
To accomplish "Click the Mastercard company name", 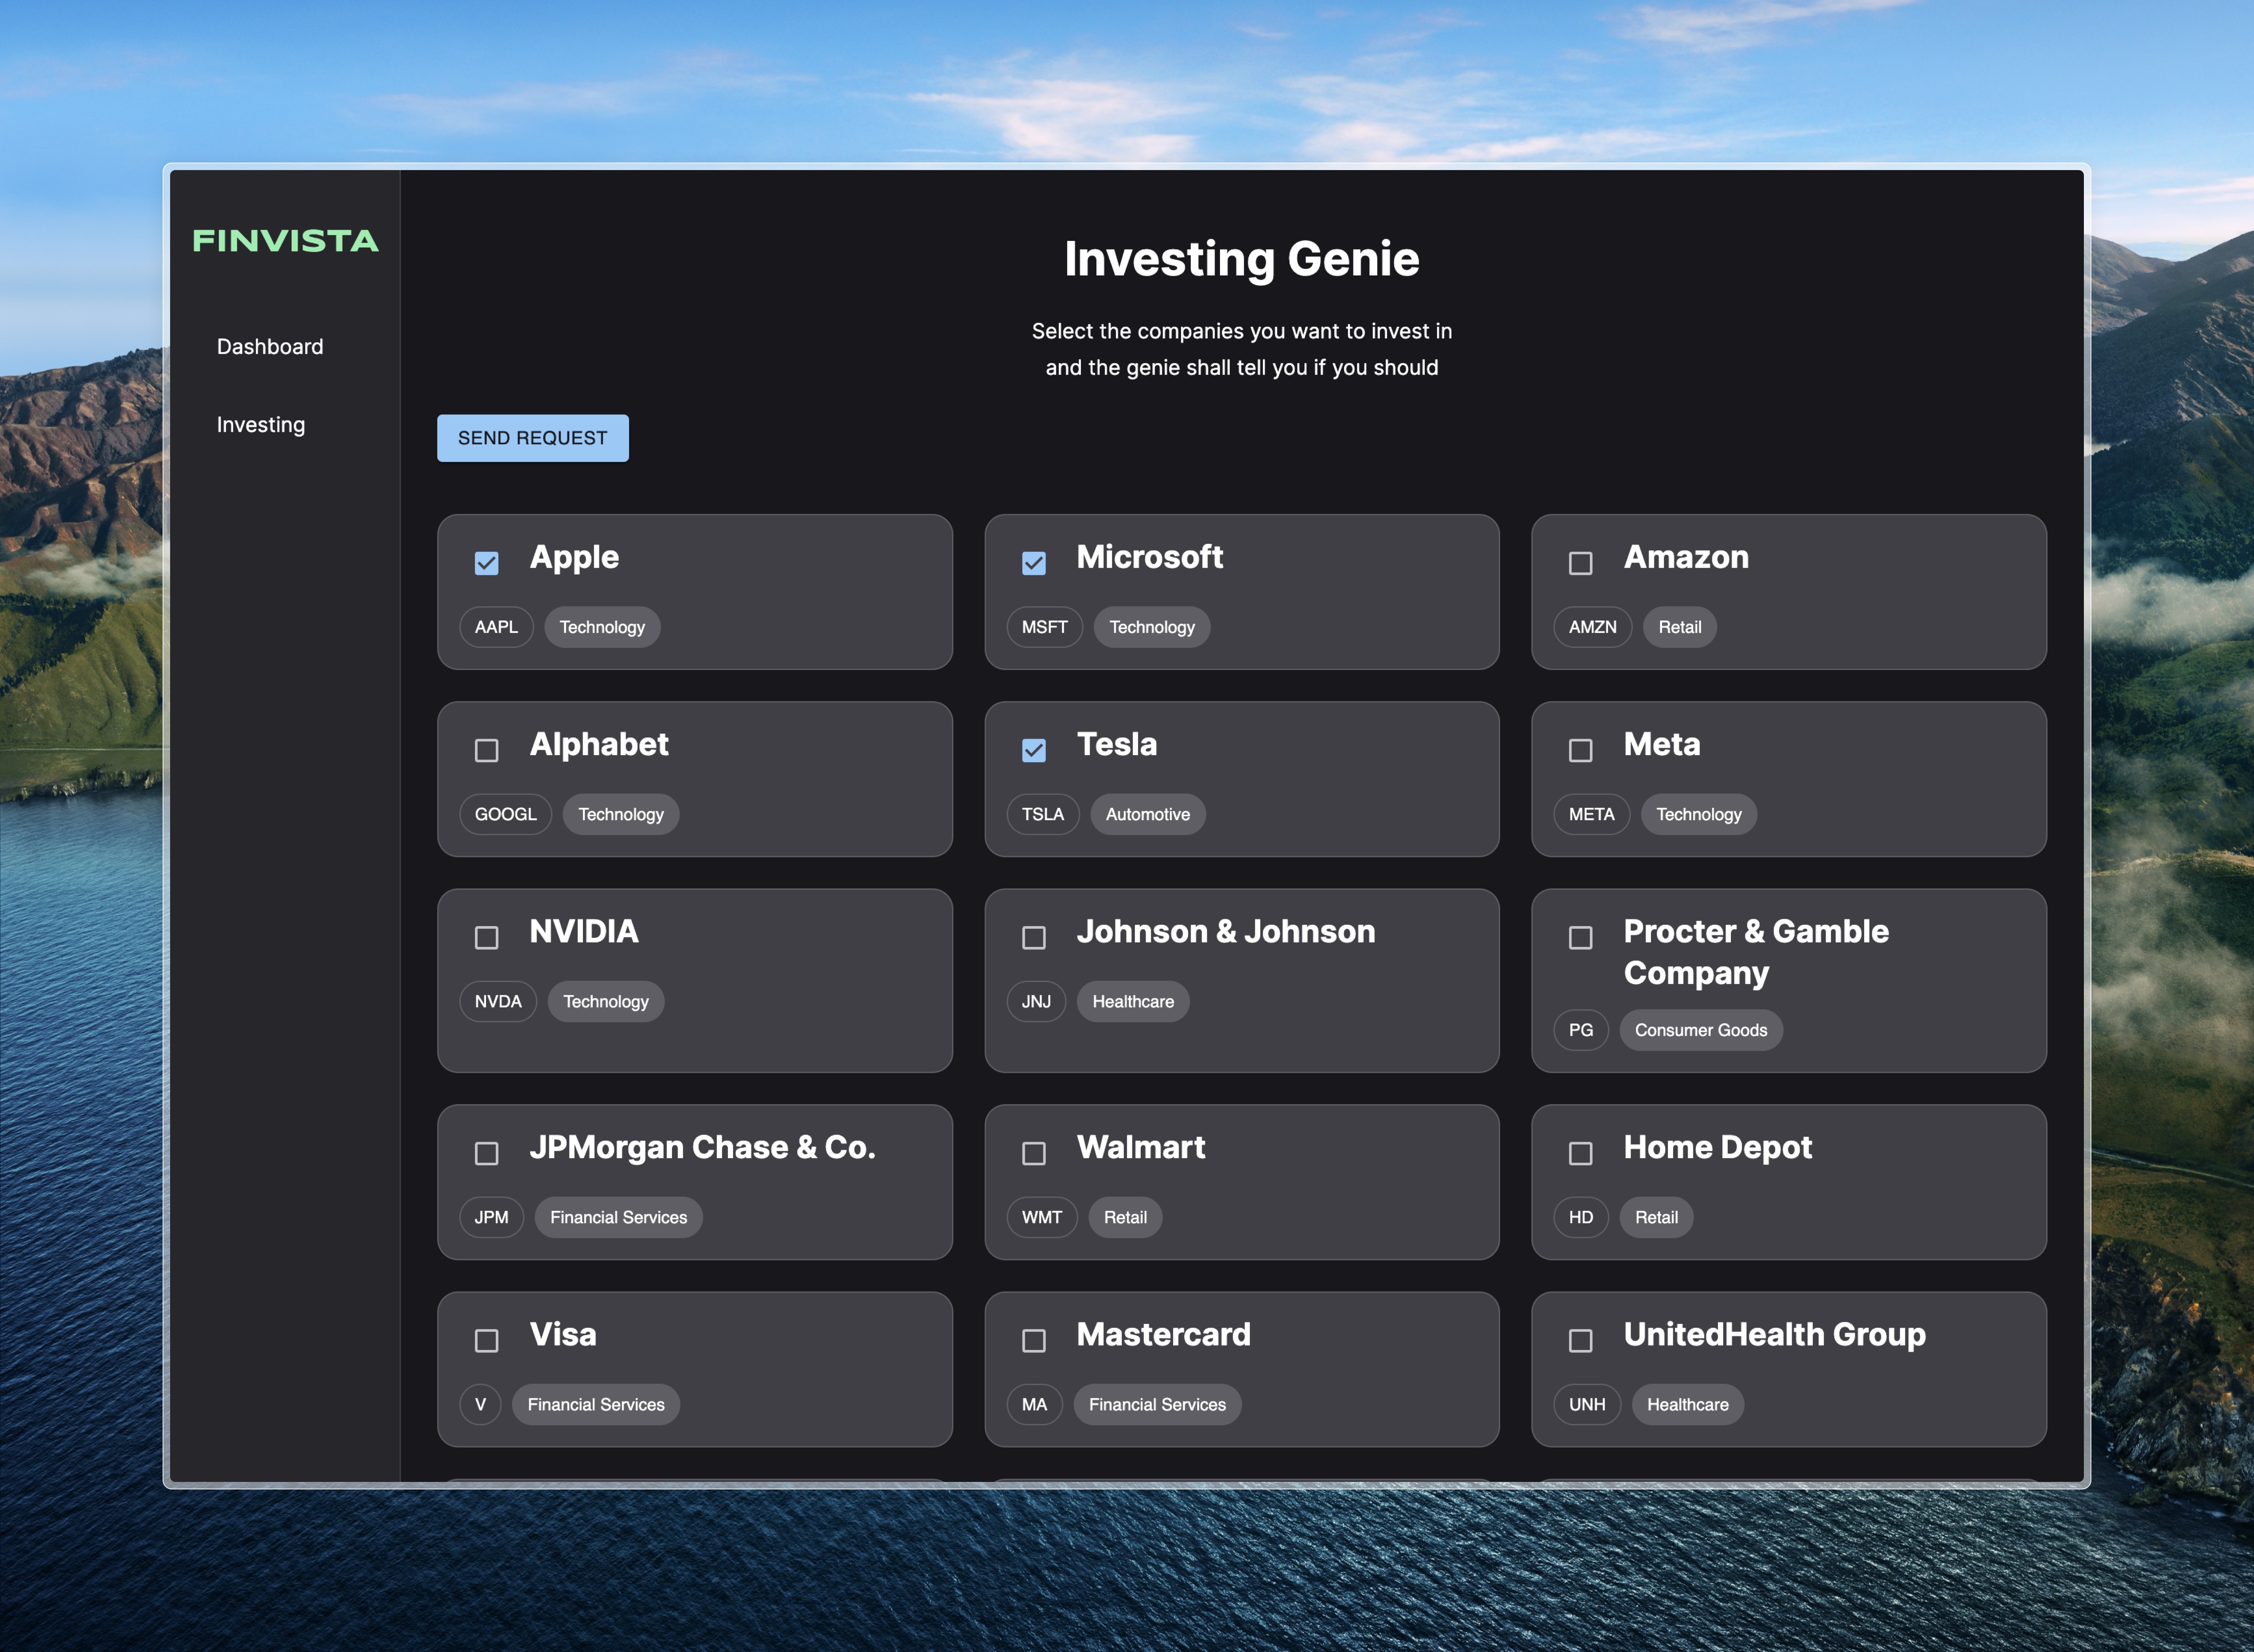I will point(1163,1334).
